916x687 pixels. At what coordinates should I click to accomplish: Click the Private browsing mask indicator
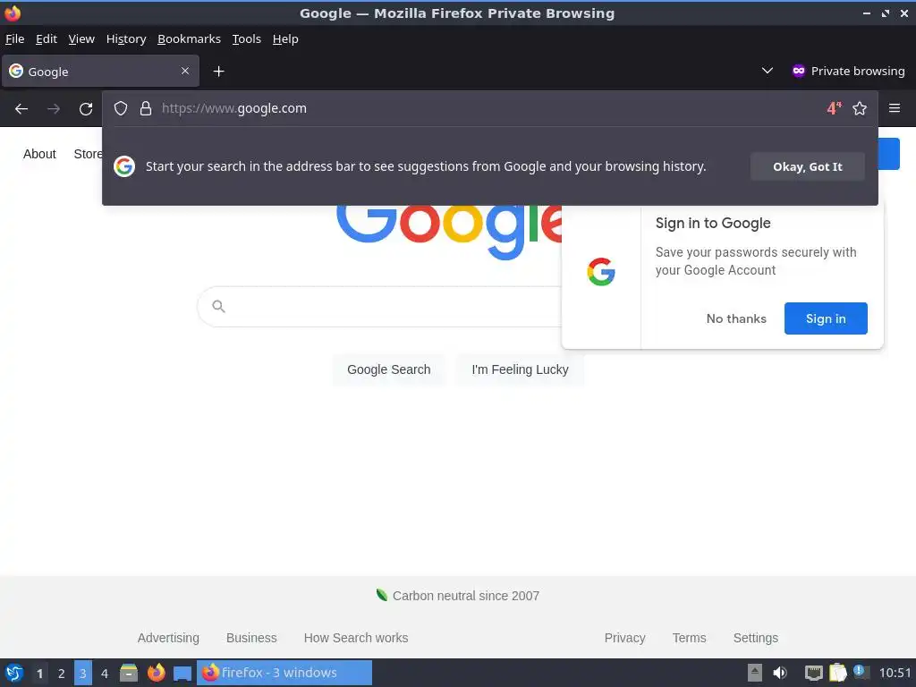pyautogui.click(x=848, y=71)
